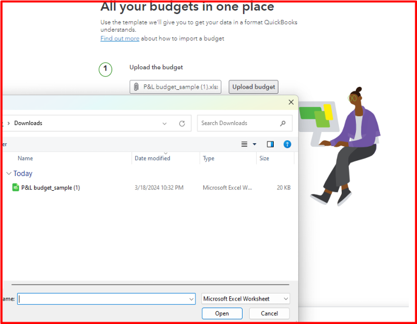Viewport: 417px width, 324px height.
Task: Click the Microsoft Excel W... type cell
Action: (227, 188)
